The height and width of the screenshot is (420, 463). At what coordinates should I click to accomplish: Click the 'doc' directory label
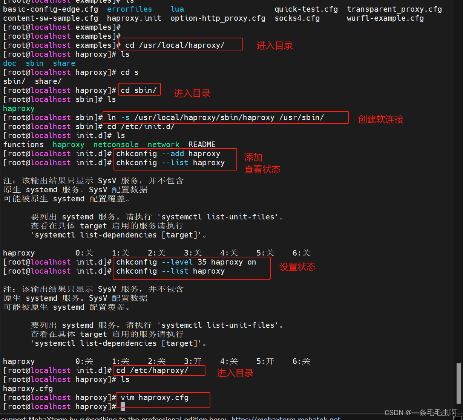pyautogui.click(x=9, y=63)
